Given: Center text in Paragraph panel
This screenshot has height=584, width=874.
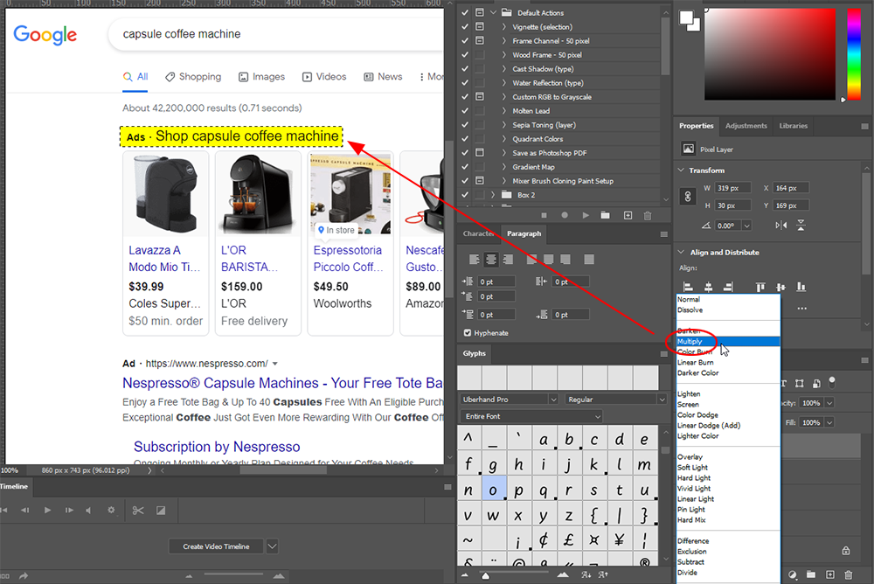Looking at the screenshot, I should pyautogui.click(x=491, y=260).
